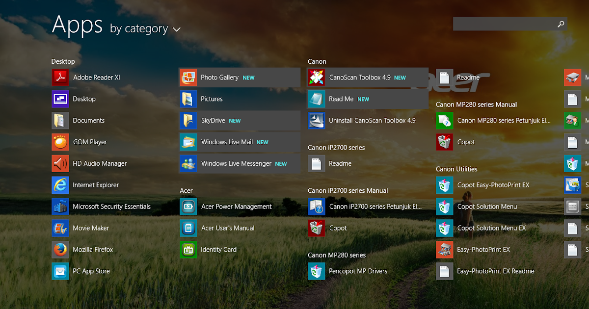
Task: Open Copot Easy-PhotoPrint EX icon
Action: 445,185
